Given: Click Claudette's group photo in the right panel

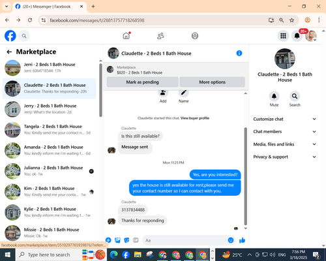Looking at the screenshot, I should click(285, 59).
